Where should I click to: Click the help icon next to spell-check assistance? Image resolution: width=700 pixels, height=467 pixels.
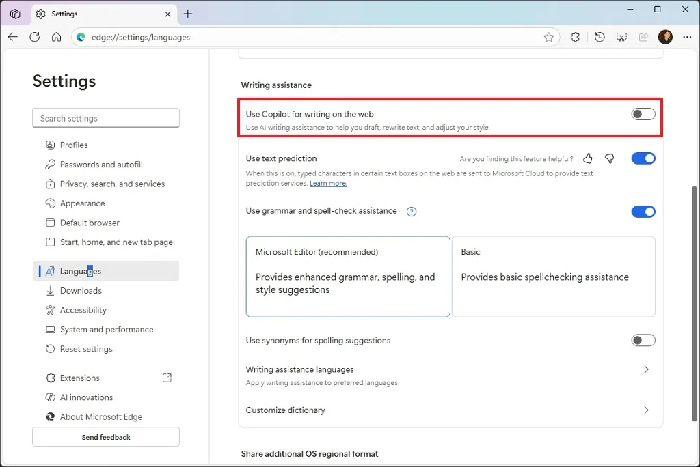coord(411,212)
